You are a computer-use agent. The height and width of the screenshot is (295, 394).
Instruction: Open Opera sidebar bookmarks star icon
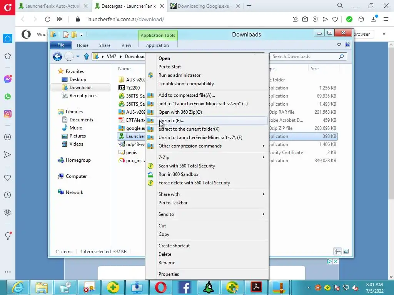tap(8, 56)
